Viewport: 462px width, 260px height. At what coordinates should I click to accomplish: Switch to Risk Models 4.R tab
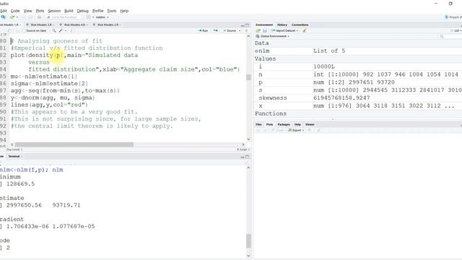coord(74,25)
